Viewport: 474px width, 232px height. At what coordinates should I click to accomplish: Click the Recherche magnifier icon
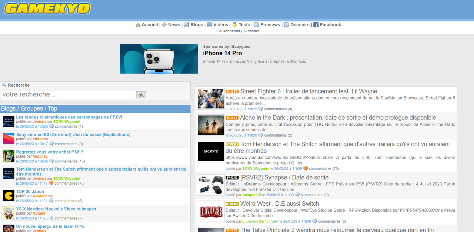pyautogui.click(x=4, y=85)
